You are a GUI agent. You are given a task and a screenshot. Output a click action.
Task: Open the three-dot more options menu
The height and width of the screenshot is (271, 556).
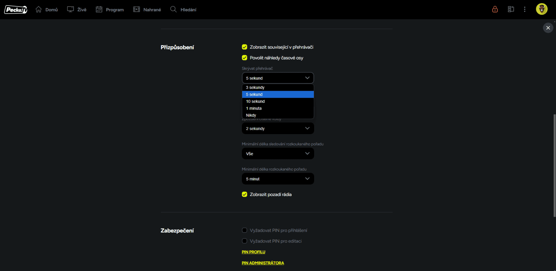tap(525, 9)
